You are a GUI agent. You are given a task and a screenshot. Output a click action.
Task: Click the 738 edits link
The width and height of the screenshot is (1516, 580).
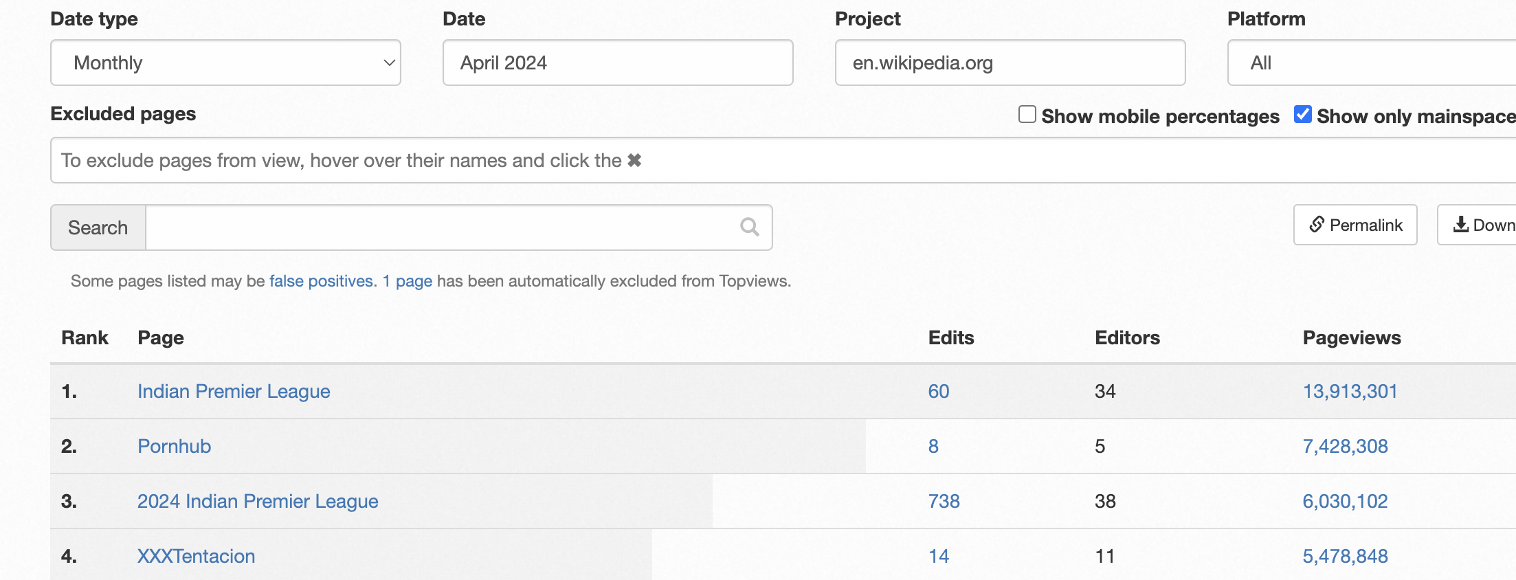point(944,501)
